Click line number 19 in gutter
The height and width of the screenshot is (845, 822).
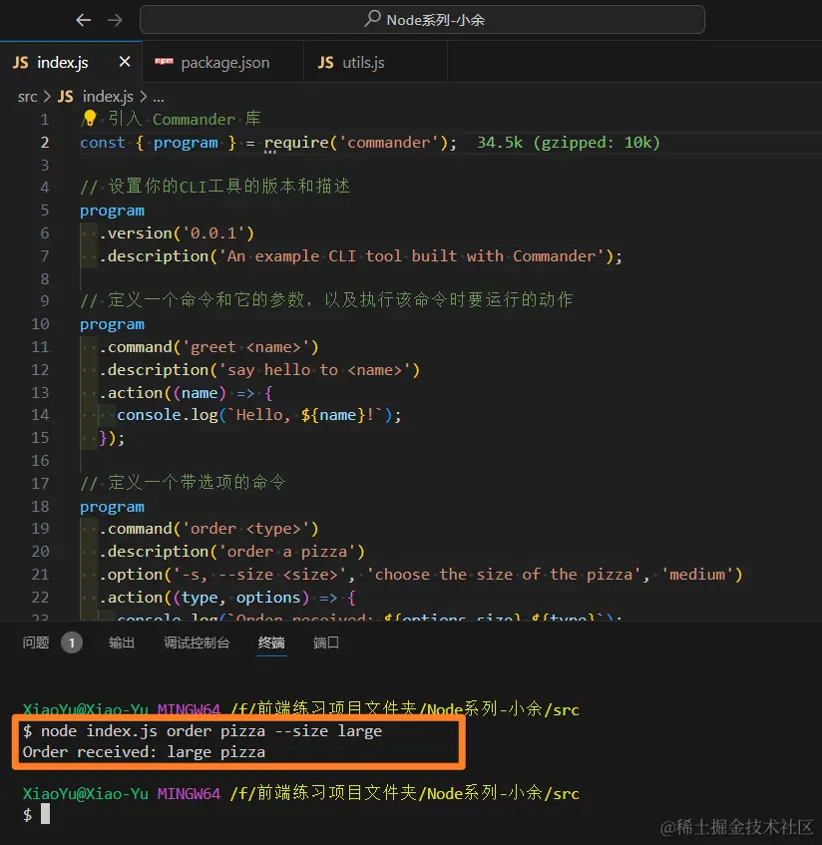point(40,528)
